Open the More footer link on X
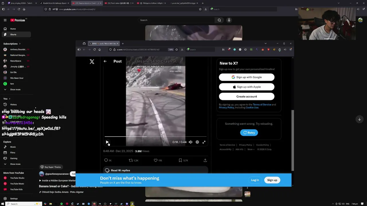The width and height of the screenshot is (367, 206). pos(251,149)
